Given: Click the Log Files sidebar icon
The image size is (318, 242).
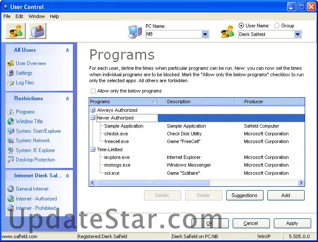Looking at the screenshot, I should pos(11,83).
